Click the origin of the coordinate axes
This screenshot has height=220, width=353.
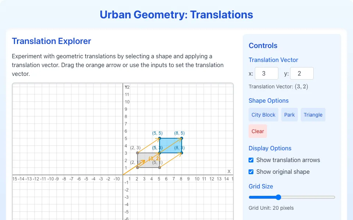point(123,175)
